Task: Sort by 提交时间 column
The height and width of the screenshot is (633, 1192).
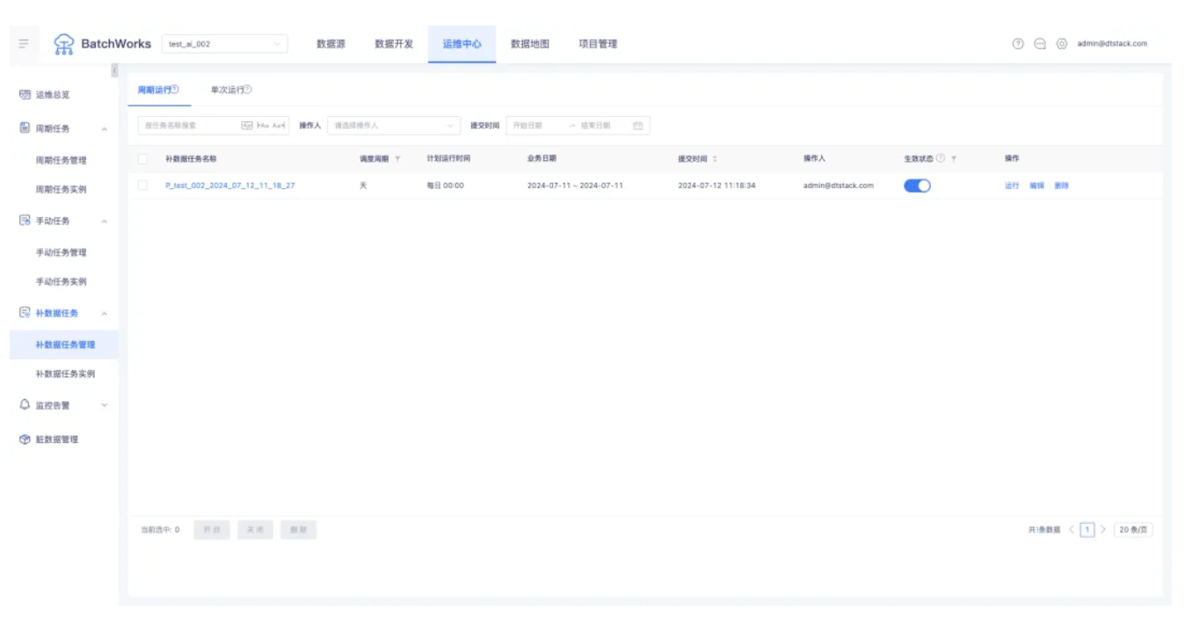Action: (715, 159)
